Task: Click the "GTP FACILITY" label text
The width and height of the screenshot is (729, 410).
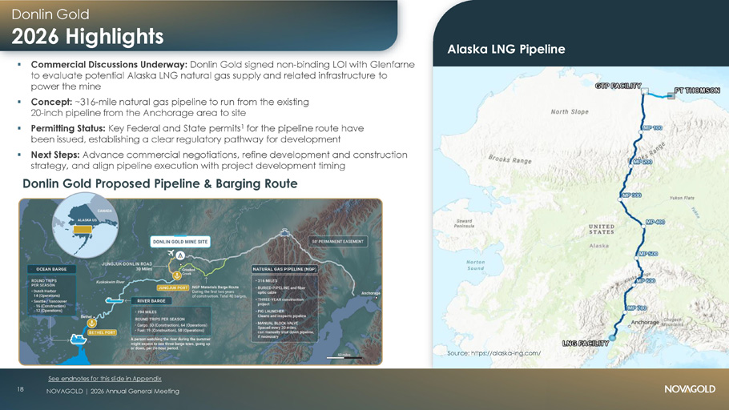Action: coord(618,86)
